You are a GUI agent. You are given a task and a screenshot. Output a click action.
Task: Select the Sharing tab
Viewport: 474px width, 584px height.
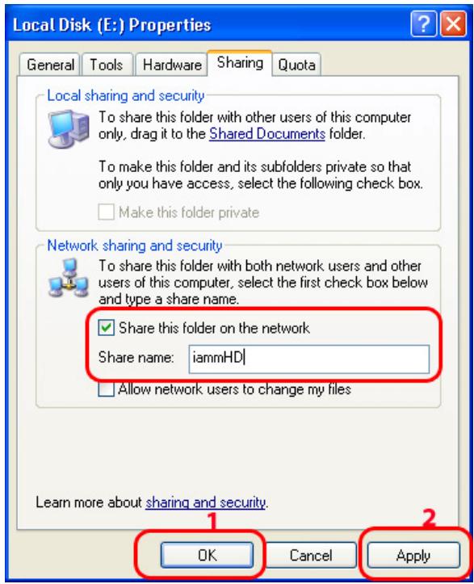pyautogui.click(x=240, y=63)
